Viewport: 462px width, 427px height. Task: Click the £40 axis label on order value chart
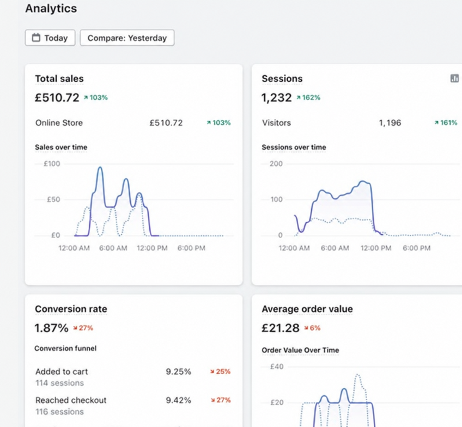tap(277, 367)
